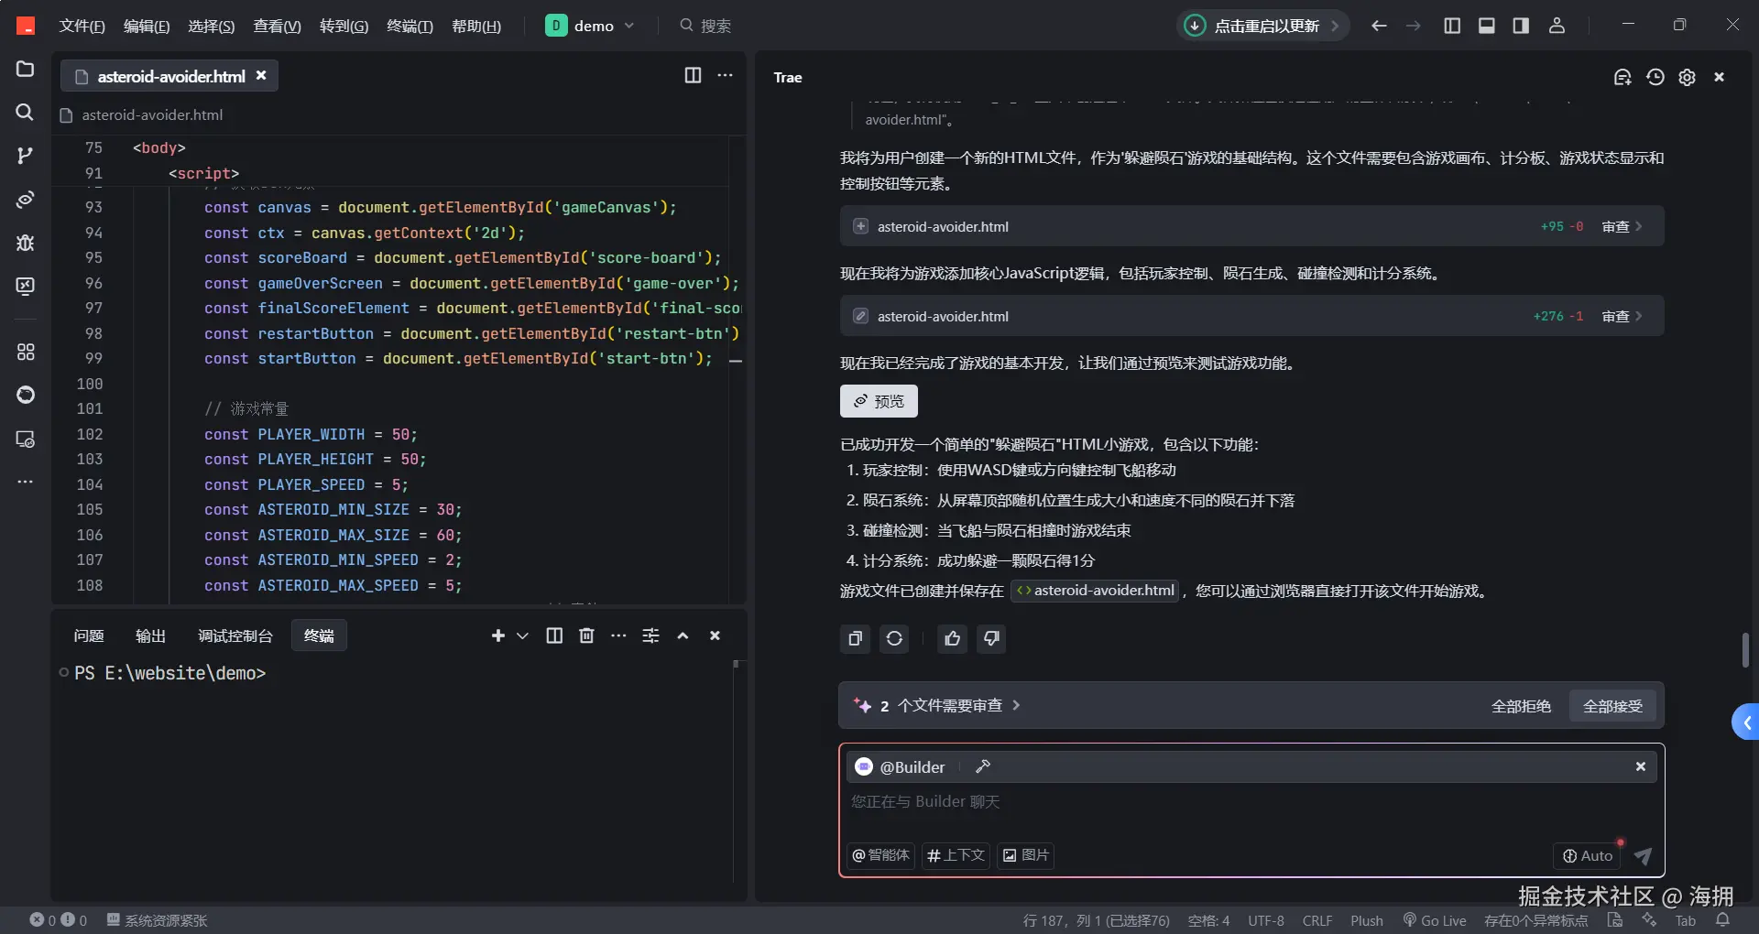Change CRLF line ending in status bar
The image size is (1759, 934).
[x=1317, y=920]
